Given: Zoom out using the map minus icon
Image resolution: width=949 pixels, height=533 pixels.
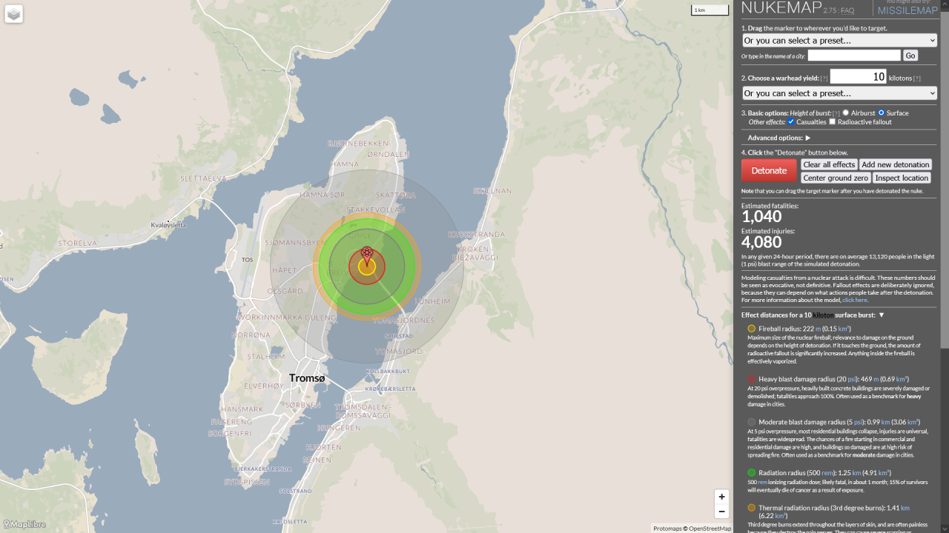Looking at the screenshot, I should click(721, 512).
